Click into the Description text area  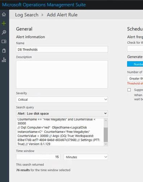(62, 74)
